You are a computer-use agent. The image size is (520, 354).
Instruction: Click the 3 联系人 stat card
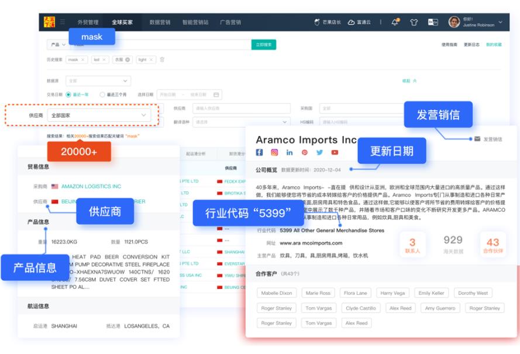tap(412, 245)
